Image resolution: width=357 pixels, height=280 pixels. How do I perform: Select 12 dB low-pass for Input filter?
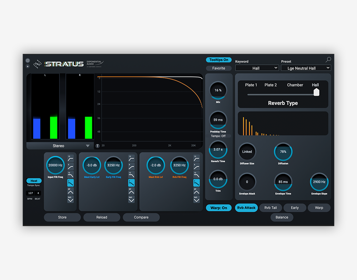pyautogui.click(x=70, y=175)
